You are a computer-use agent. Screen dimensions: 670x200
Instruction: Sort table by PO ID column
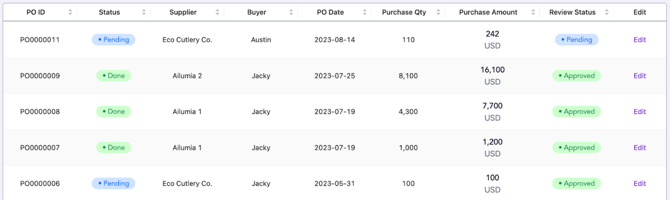[70, 13]
